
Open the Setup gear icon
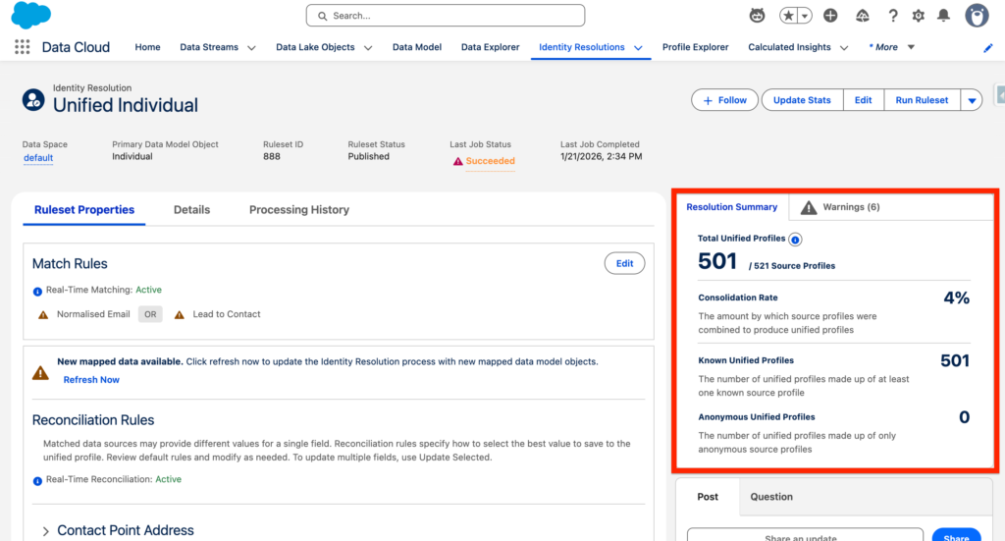pos(919,16)
